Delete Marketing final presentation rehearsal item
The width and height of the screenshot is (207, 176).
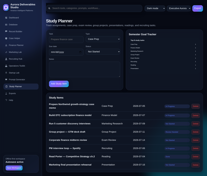click(x=196, y=165)
